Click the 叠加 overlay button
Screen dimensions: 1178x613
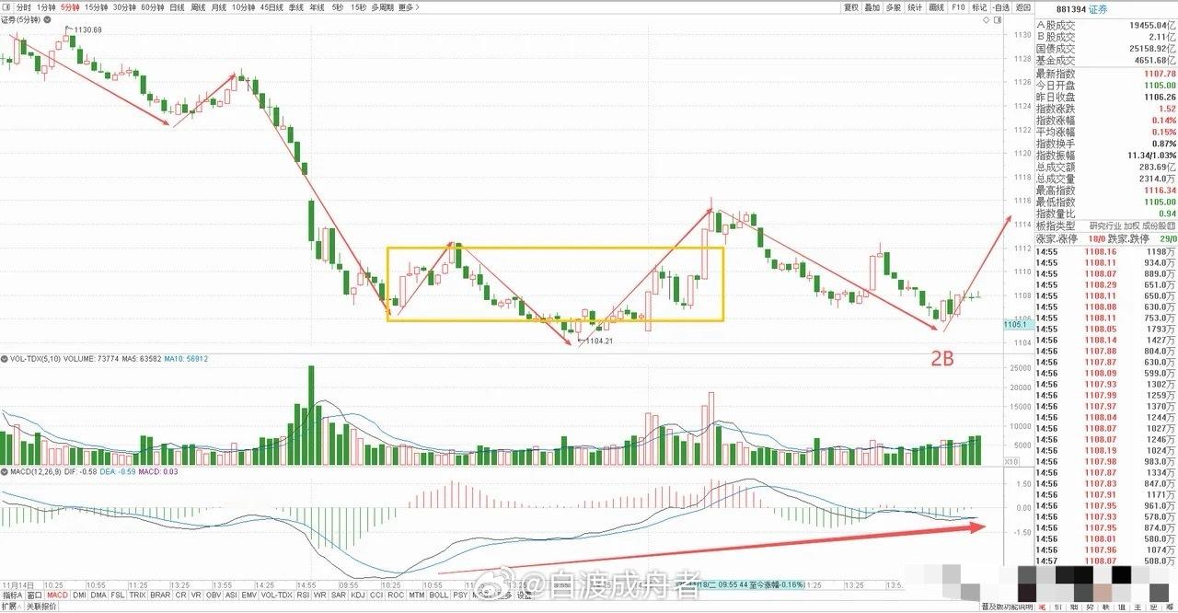(x=872, y=7)
